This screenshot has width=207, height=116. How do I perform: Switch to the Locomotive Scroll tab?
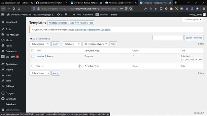(x=17, y=3)
